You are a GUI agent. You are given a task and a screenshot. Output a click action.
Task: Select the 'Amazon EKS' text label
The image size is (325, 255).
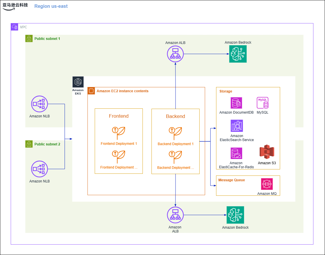click(x=78, y=92)
